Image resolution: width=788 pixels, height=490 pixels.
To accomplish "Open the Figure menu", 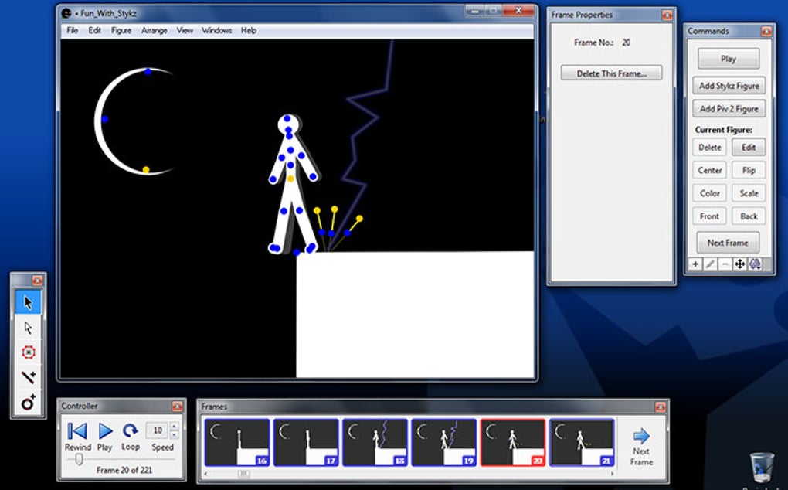I will click(121, 31).
